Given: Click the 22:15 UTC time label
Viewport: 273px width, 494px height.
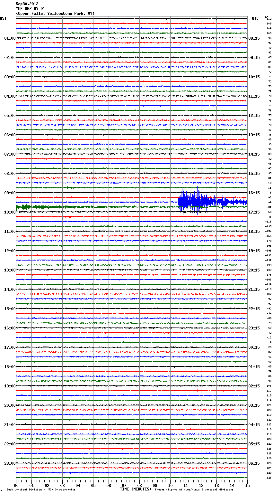Looking at the screenshot, I should click(x=254, y=309).
